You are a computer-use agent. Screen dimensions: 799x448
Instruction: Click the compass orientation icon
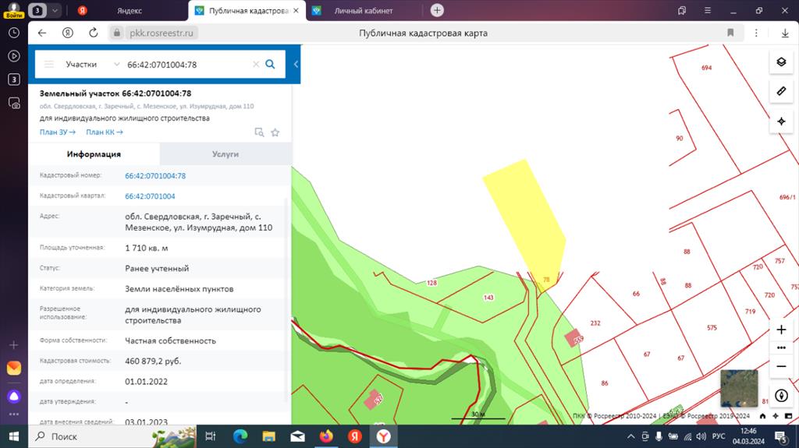[781, 396]
